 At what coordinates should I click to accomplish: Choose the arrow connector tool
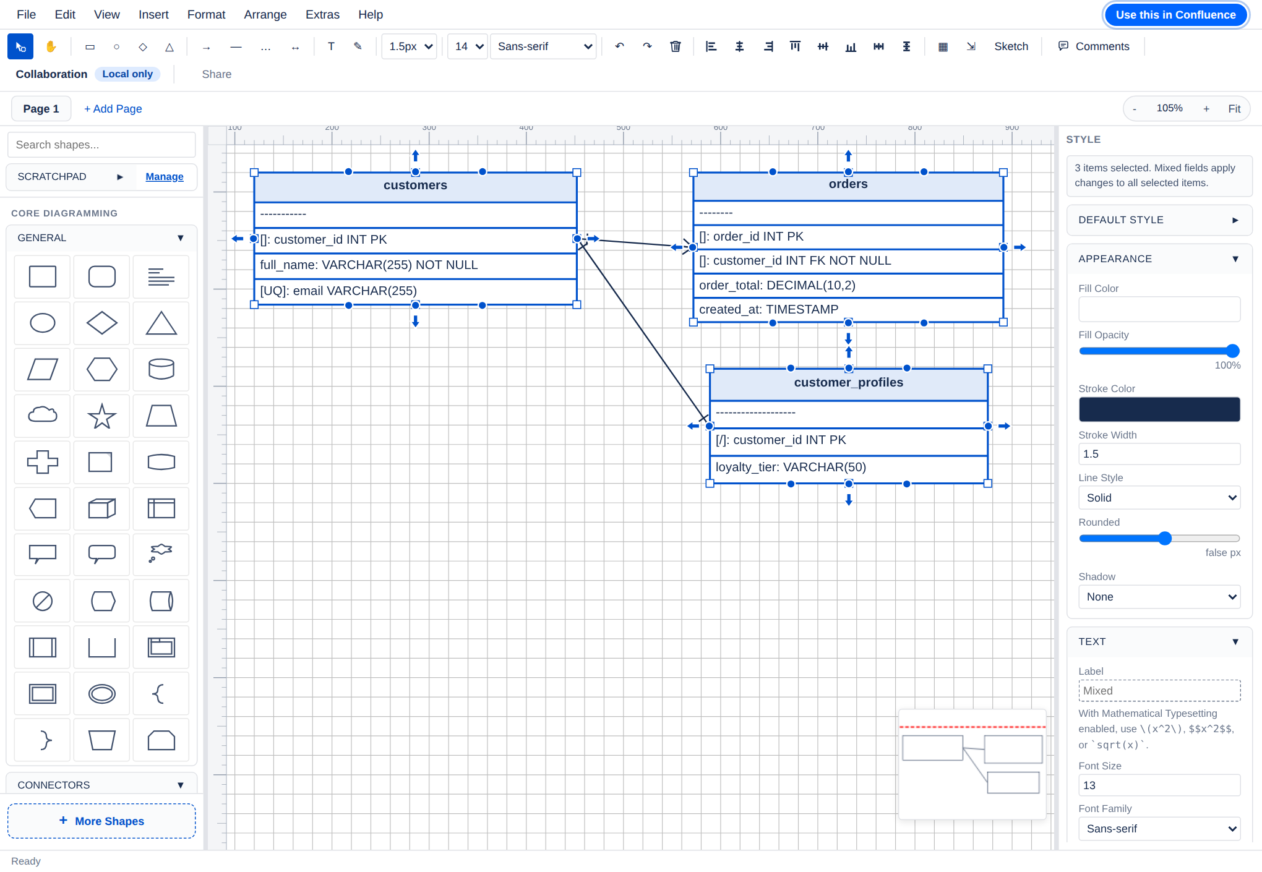[x=207, y=46]
